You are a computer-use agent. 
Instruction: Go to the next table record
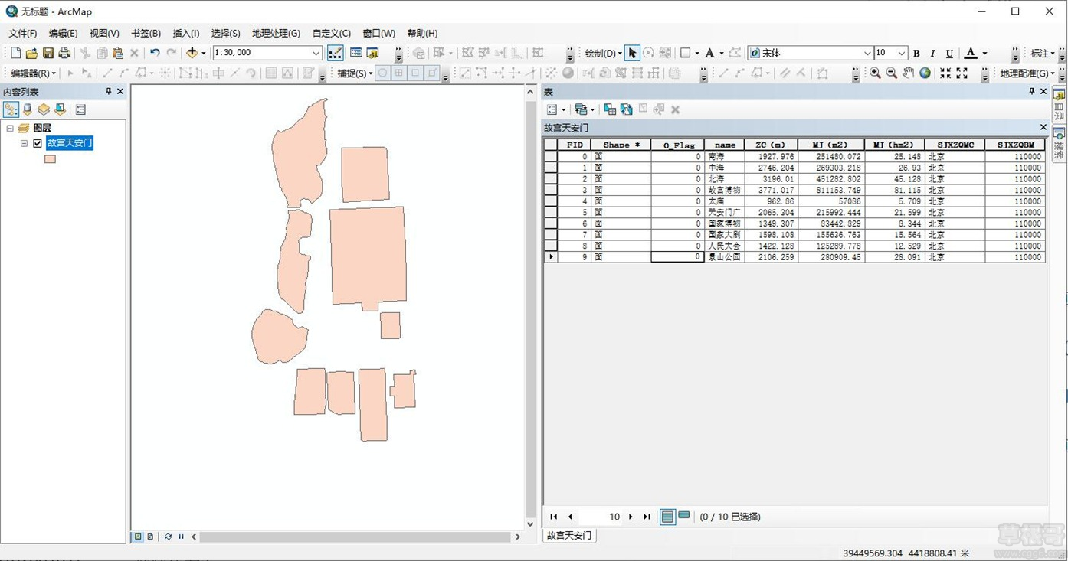pyautogui.click(x=631, y=517)
